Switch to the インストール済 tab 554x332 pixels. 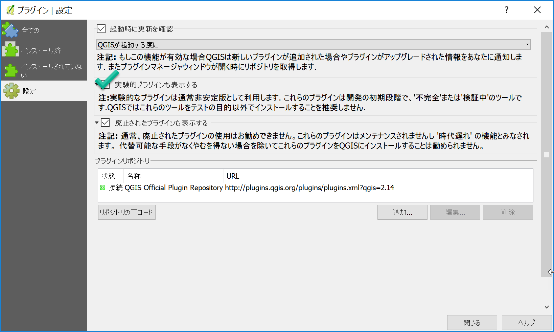click(44, 50)
